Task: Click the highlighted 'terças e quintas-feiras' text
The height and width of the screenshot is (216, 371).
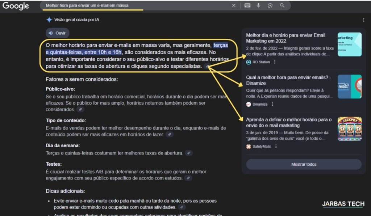Action: 137,49
